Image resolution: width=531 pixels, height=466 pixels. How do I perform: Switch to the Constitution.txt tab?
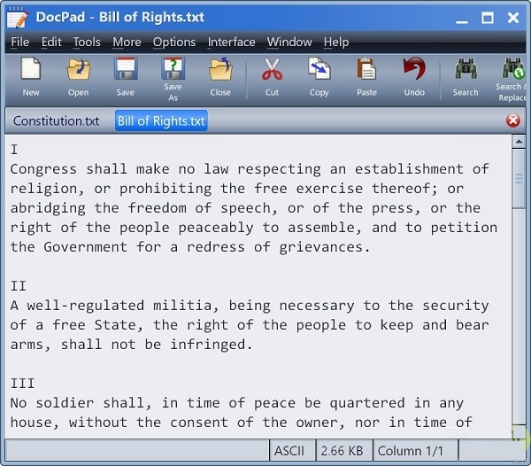click(57, 120)
